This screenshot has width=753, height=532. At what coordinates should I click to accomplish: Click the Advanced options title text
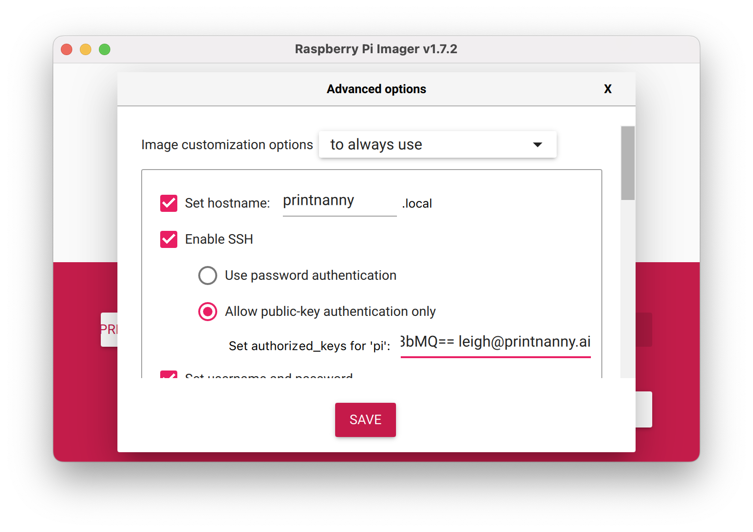click(376, 89)
